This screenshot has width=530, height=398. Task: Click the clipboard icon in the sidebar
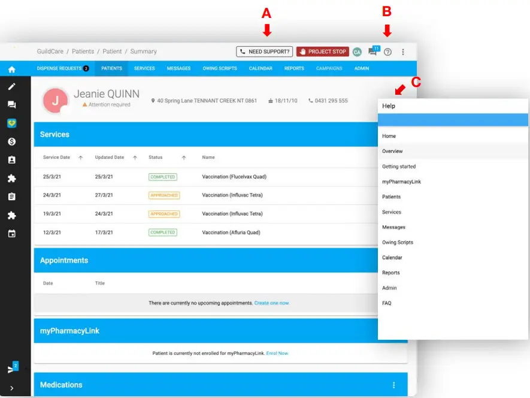(11, 197)
